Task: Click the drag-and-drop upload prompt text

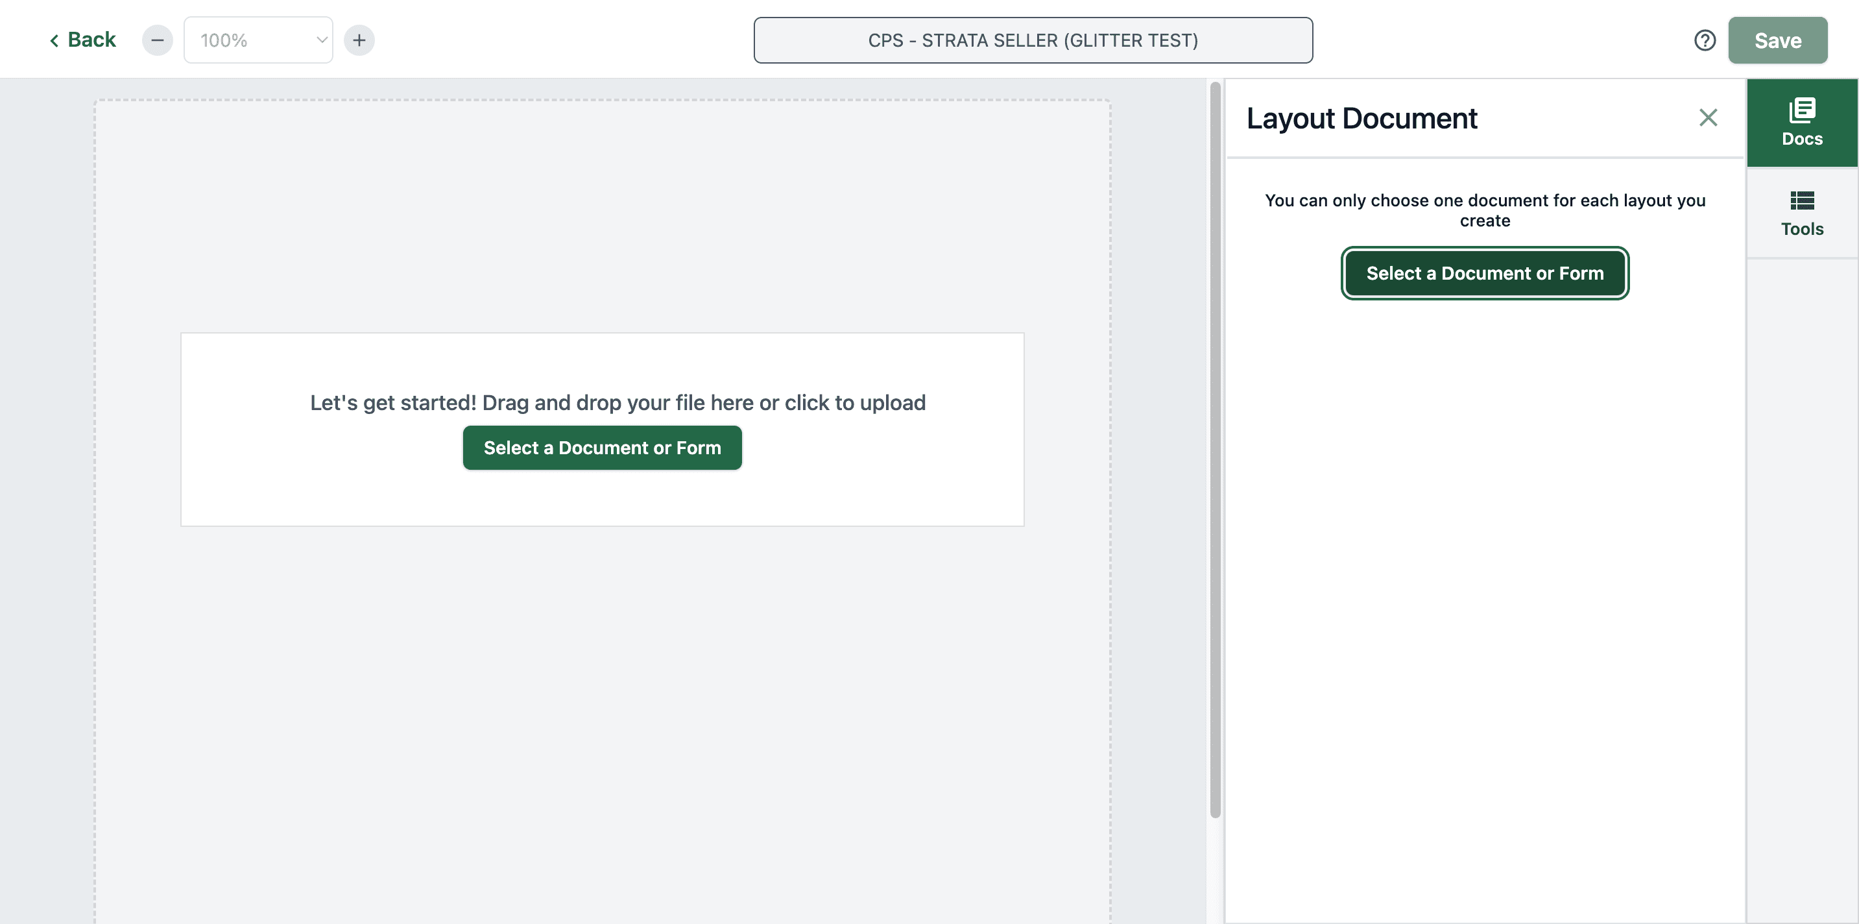Action: point(618,402)
